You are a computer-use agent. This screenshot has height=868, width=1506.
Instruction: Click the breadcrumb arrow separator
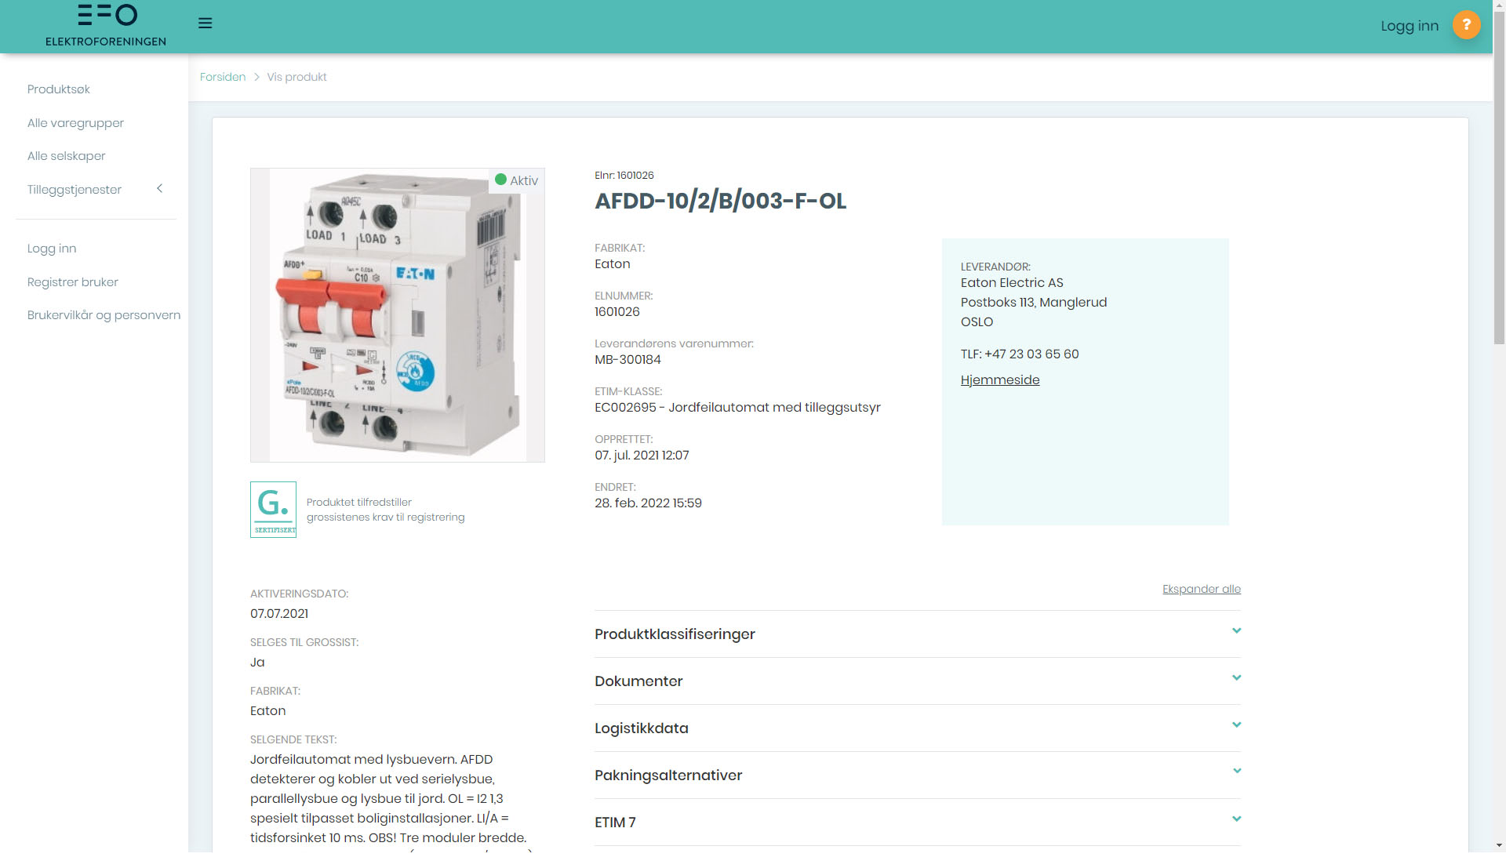point(256,77)
